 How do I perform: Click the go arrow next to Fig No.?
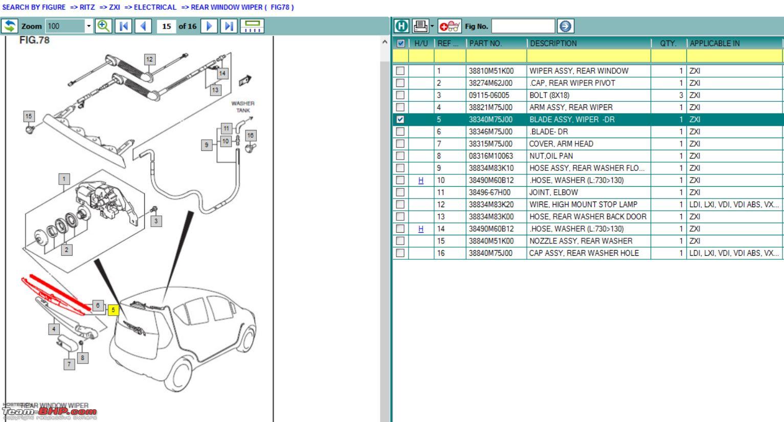tap(565, 26)
